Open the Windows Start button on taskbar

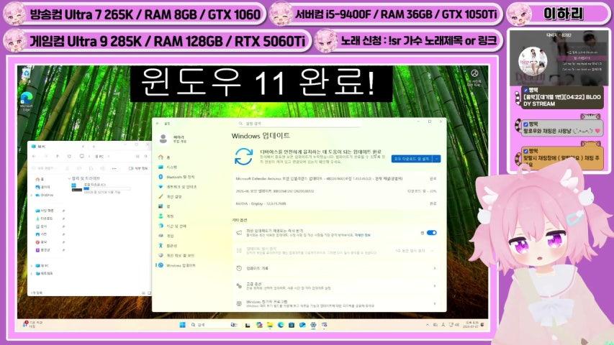(182, 325)
